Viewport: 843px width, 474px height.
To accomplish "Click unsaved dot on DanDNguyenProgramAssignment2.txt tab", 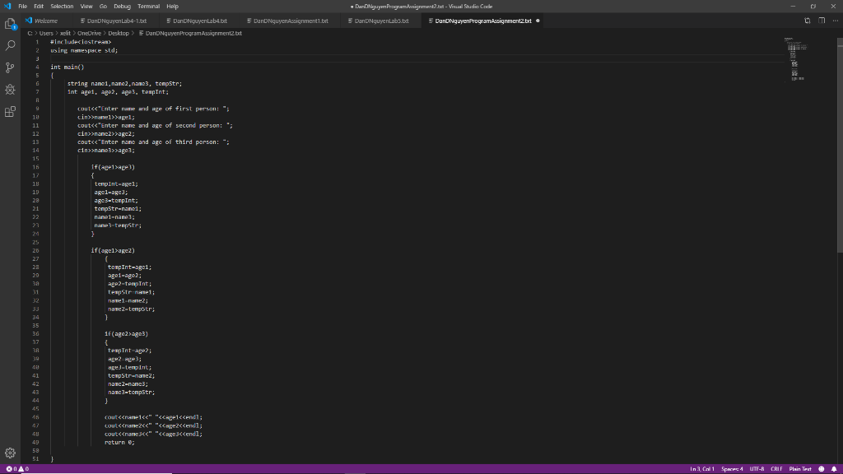I will click(x=538, y=21).
